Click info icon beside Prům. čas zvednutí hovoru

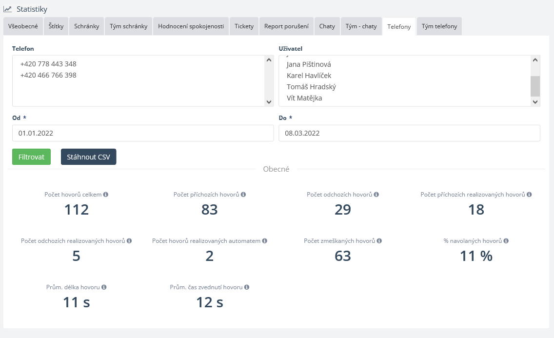pos(247,287)
